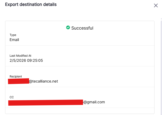This screenshot has width=162, height=115.
Task: Click the Recipient field label
Action: coord(16,76)
